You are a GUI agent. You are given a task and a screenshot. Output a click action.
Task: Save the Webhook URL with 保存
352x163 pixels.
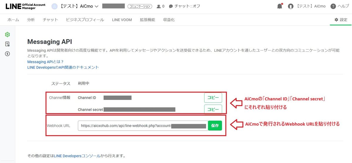[215, 126]
